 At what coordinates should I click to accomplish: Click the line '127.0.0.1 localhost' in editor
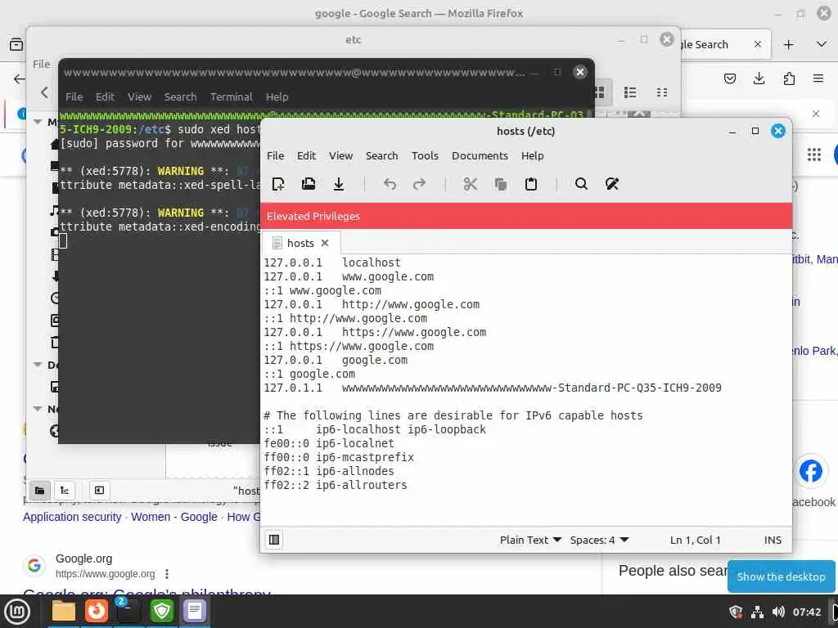332,262
